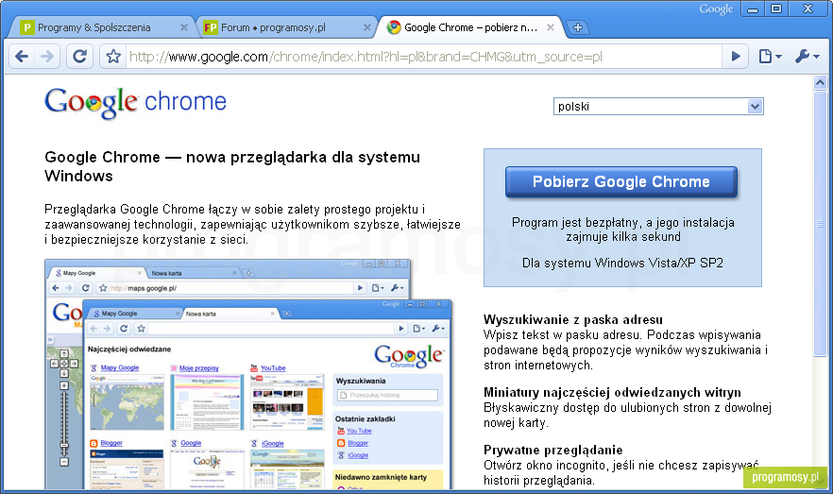The image size is (833, 494).
Task: Click the Niedawno zamknięte karty heading
Action: [x=381, y=477]
